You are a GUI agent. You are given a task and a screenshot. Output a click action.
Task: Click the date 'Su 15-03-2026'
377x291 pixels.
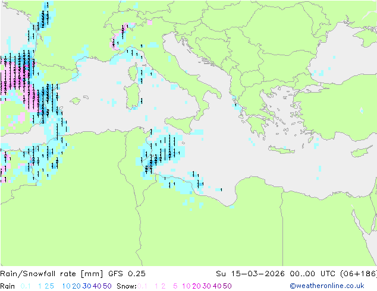tap(250, 273)
